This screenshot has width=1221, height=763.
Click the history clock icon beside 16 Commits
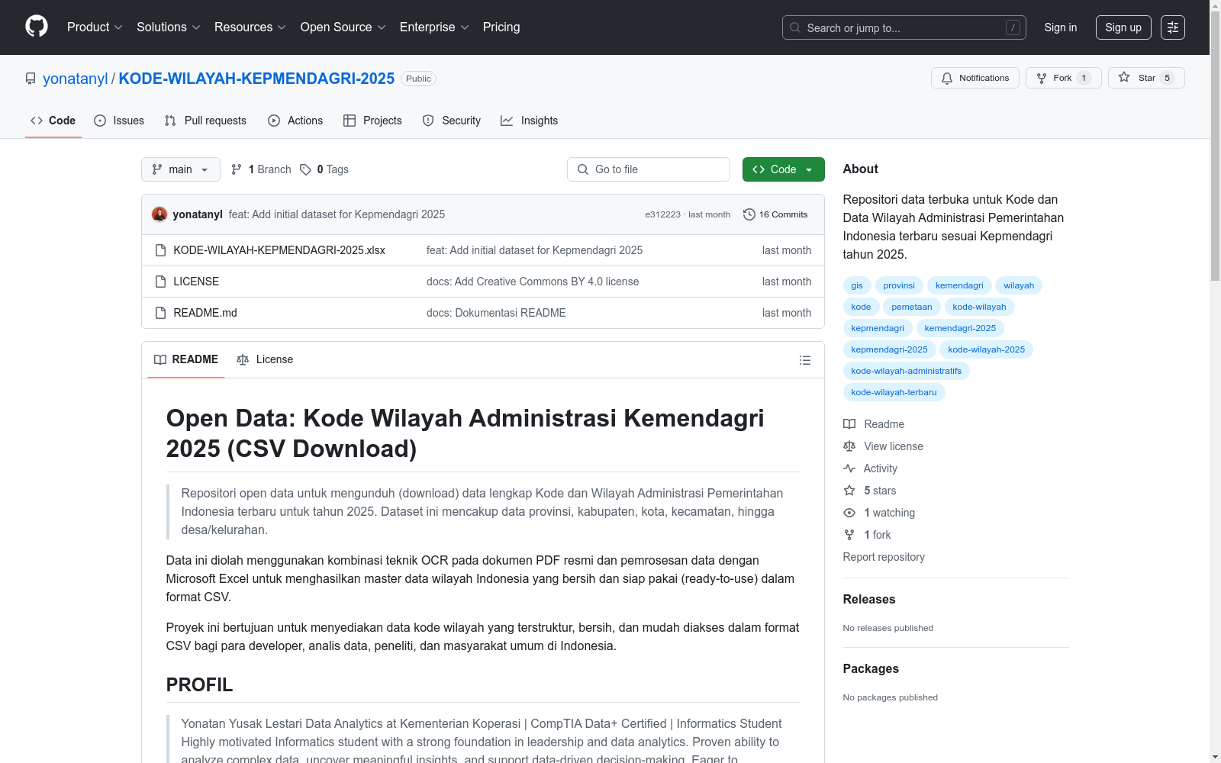(749, 214)
